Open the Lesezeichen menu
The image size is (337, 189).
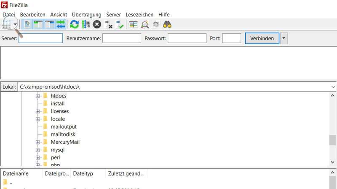point(139,15)
